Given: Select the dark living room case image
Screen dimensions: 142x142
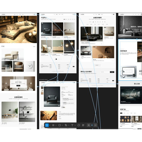Looking at the screenshot, I should (92, 34).
